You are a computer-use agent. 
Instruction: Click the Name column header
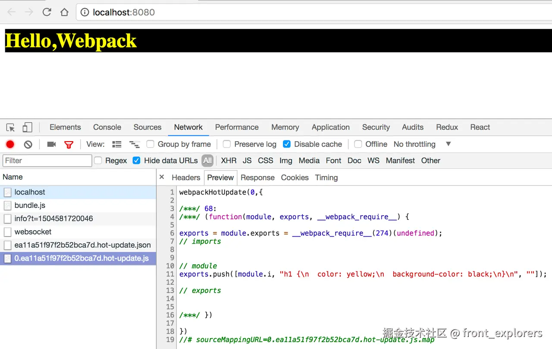click(x=78, y=177)
